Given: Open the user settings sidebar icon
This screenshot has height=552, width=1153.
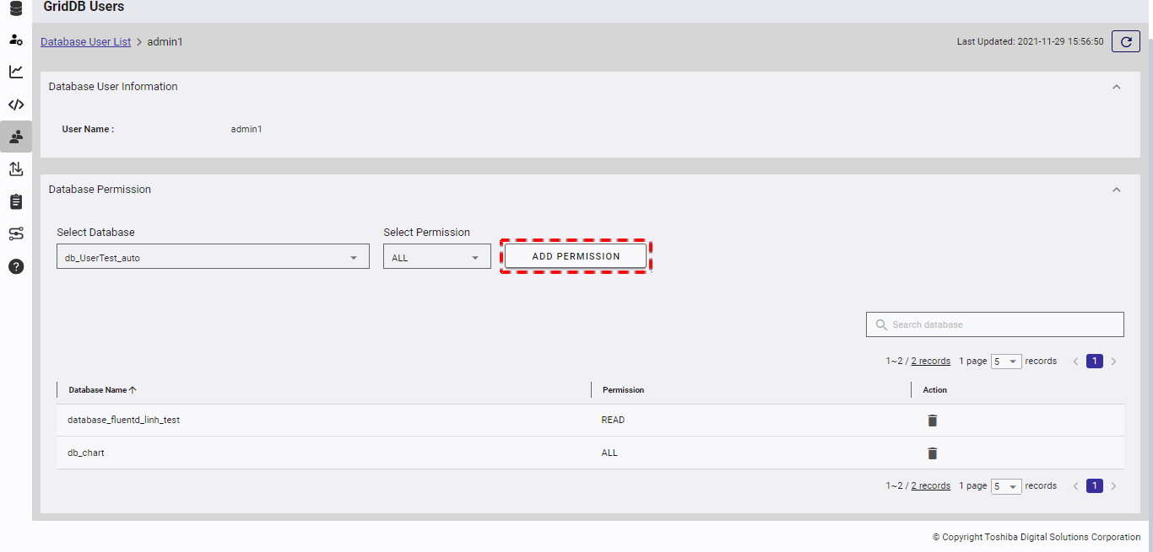Looking at the screenshot, I should pos(16,40).
